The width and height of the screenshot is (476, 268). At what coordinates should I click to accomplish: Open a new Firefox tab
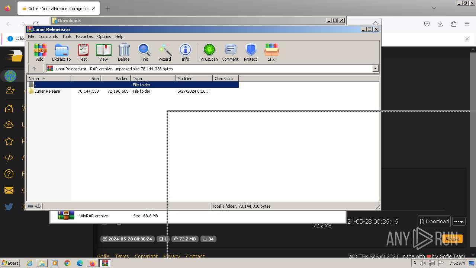107,8
